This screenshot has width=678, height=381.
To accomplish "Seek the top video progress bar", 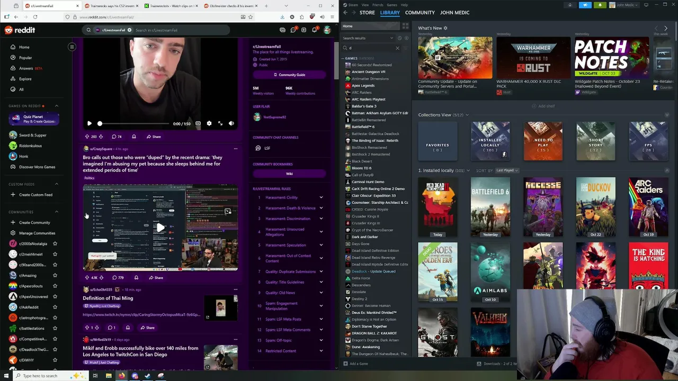I will point(134,123).
